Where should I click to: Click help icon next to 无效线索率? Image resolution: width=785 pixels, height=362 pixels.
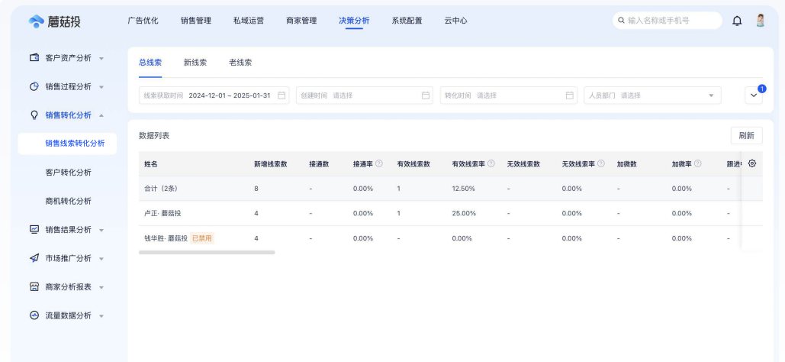coord(601,164)
